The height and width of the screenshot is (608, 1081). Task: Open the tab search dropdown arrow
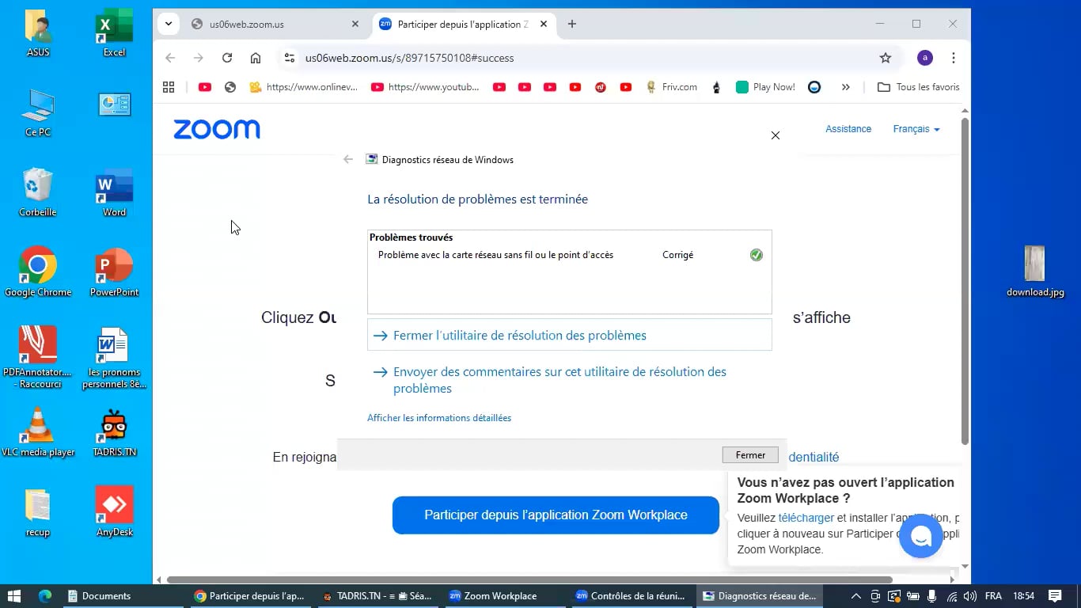[x=169, y=24]
